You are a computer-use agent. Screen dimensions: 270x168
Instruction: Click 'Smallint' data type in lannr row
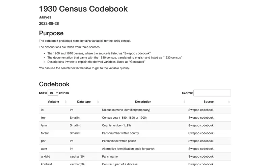[x=75, y=125]
